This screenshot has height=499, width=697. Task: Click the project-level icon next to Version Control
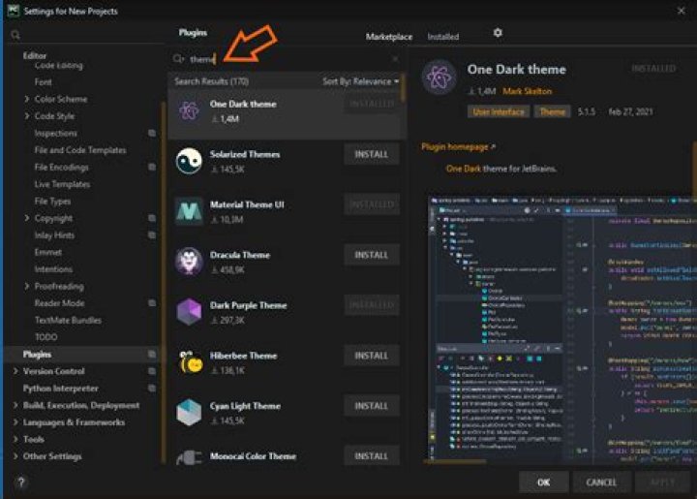pyautogui.click(x=152, y=371)
